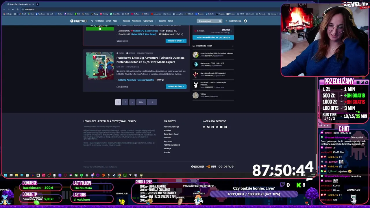The height and width of the screenshot is (208, 370).
Task: Open Regulamin footer link
Action: pyautogui.click(x=168, y=141)
